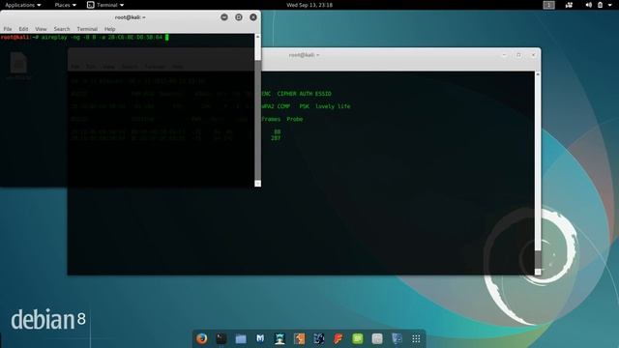The image size is (619, 348).
Task: Select the desktop file icon
Action: 18,65
